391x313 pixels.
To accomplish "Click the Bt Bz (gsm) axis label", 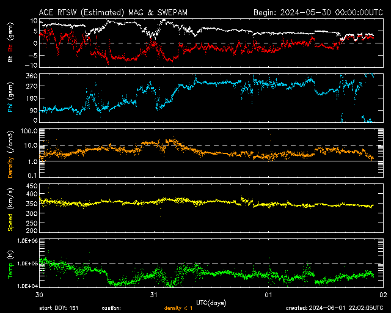I will (10, 42).
